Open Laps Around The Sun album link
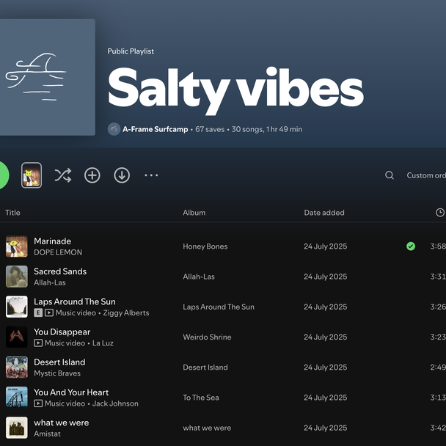The height and width of the screenshot is (446, 446). tap(219, 307)
